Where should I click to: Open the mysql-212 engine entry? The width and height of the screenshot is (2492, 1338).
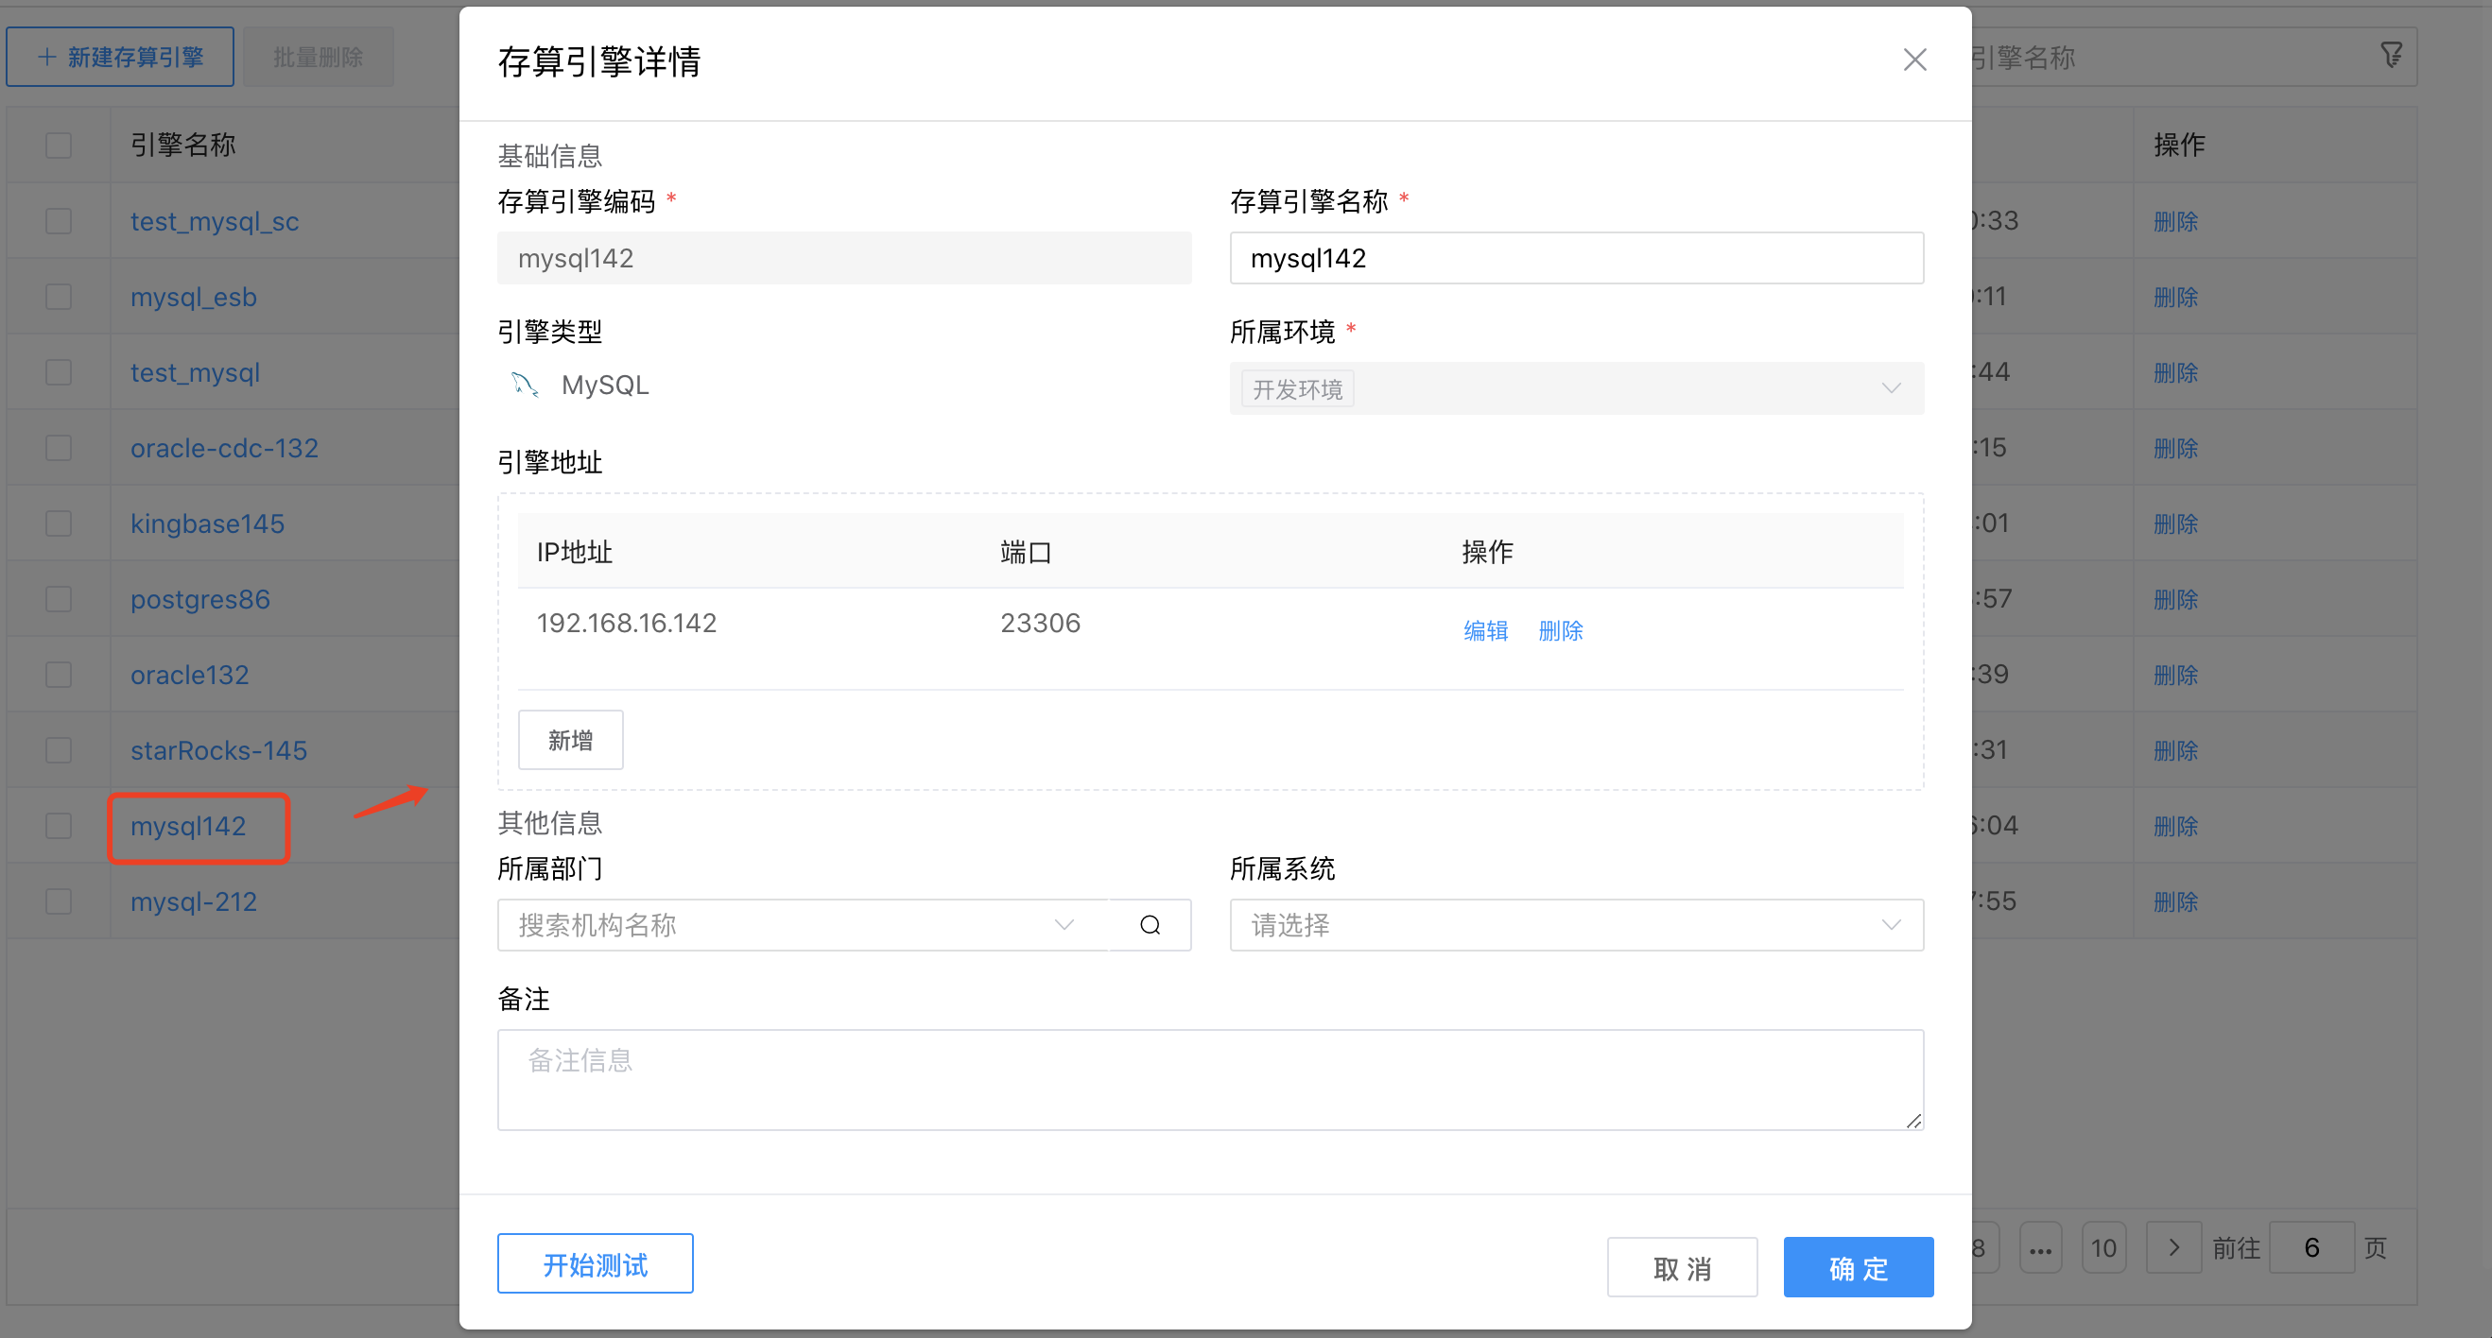194,901
